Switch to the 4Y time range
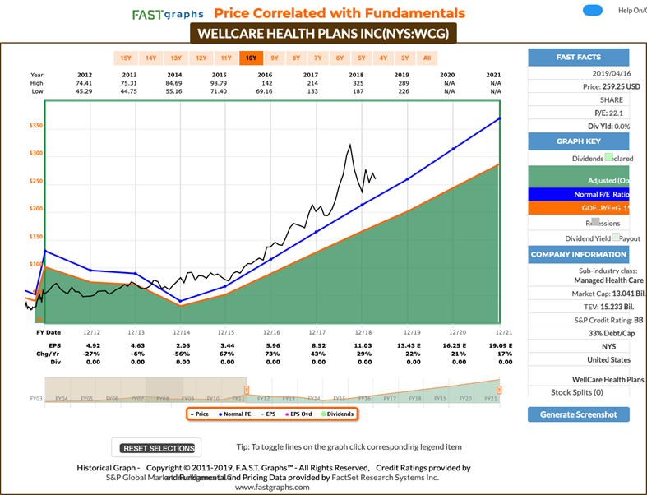Screen dimensions: 647x495 383,58
